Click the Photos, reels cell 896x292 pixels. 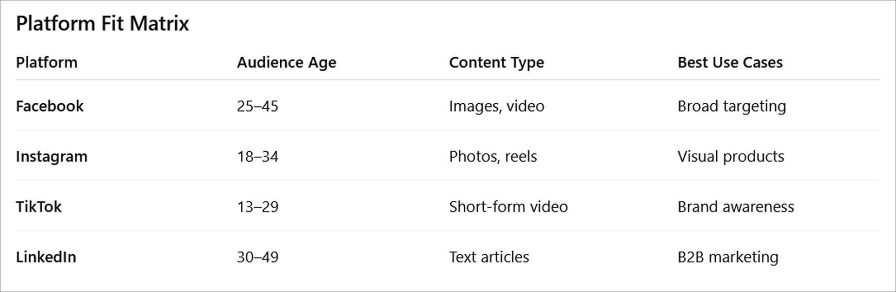click(x=493, y=157)
